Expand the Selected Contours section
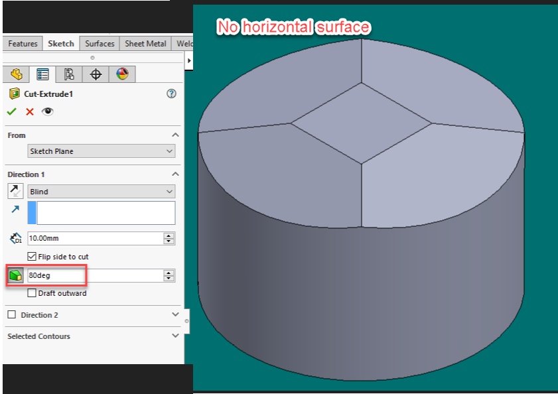558x394 pixels. (175, 336)
